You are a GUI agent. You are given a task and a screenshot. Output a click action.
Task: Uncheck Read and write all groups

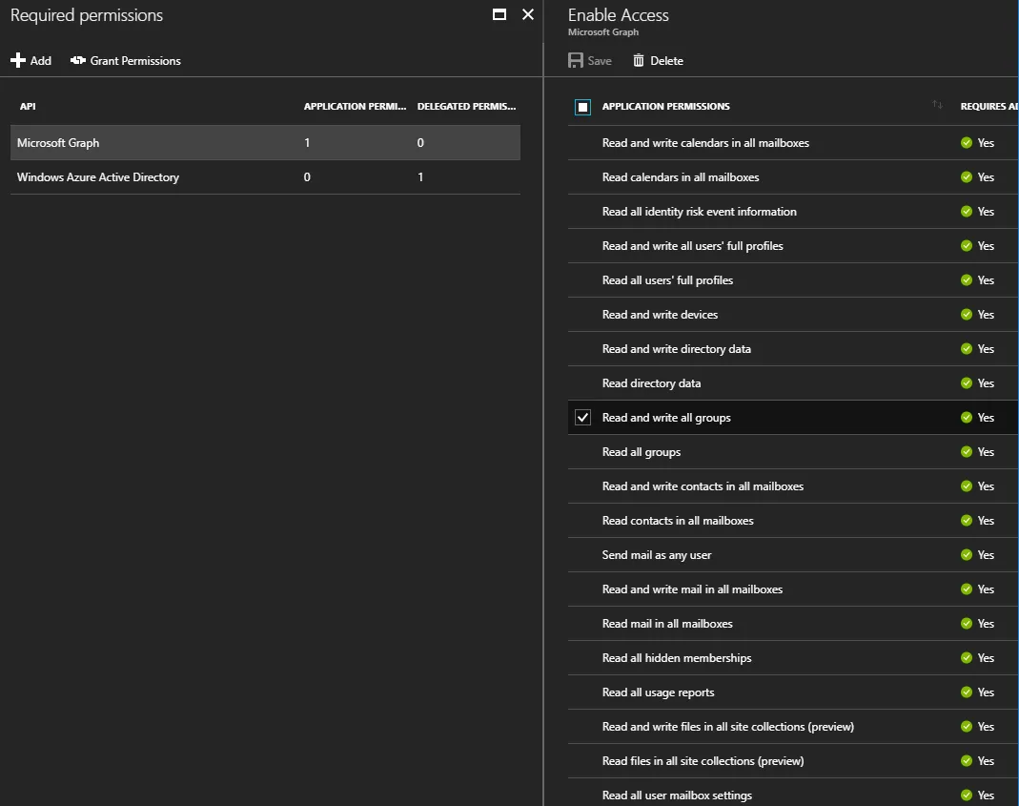[x=583, y=418]
